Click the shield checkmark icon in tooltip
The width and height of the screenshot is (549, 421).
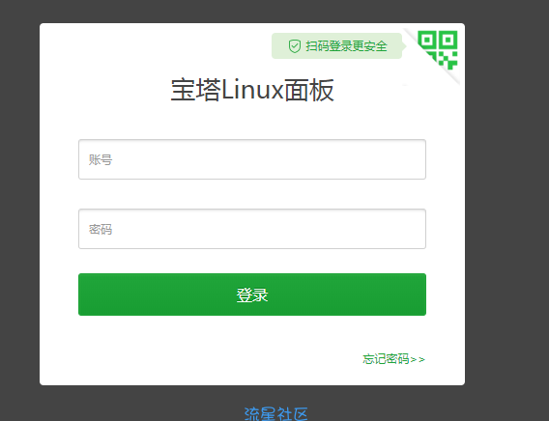tap(295, 46)
